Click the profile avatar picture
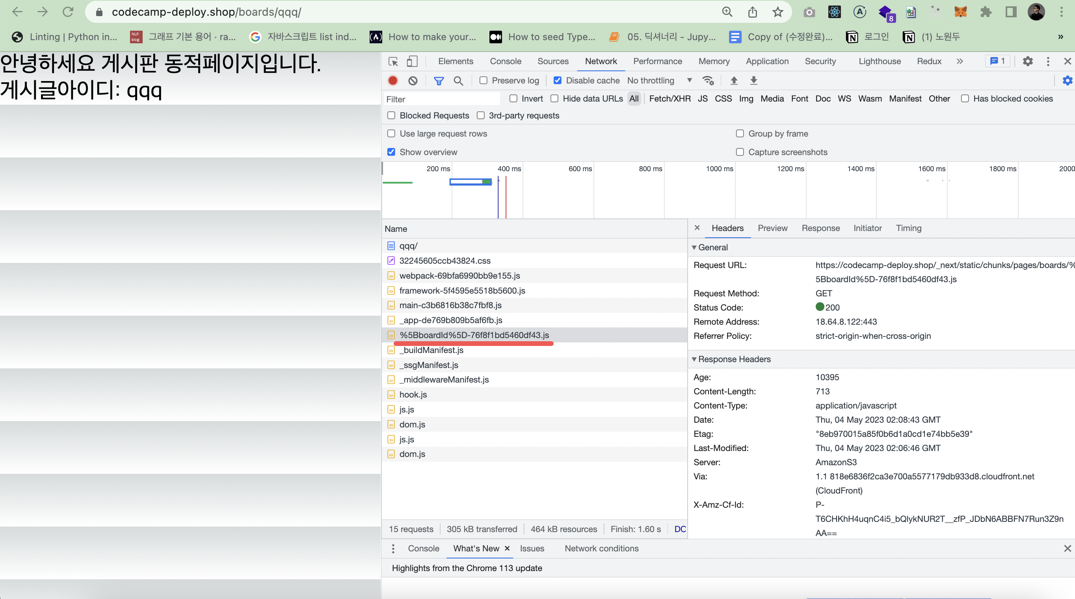The image size is (1075, 599). coord(1036,12)
